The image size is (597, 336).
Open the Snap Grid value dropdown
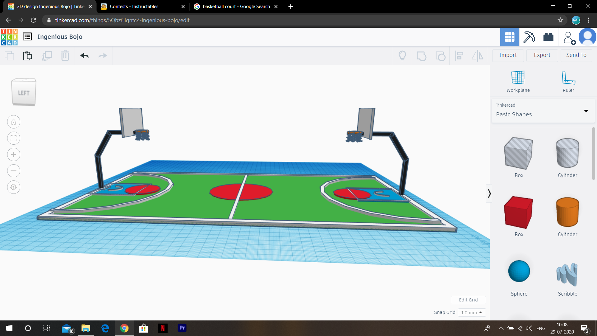(472, 312)
